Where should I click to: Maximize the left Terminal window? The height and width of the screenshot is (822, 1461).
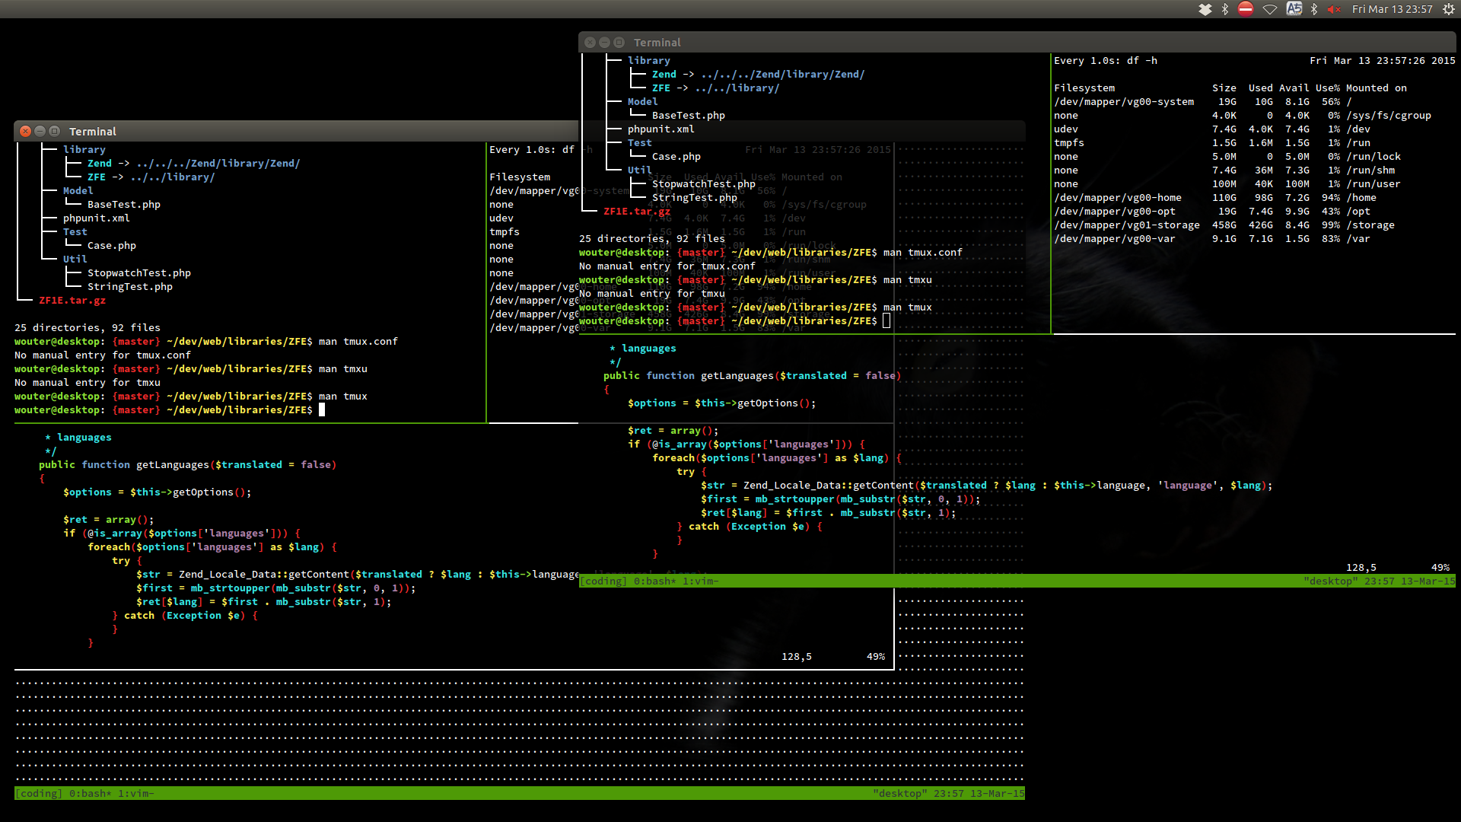pos(54,131)
